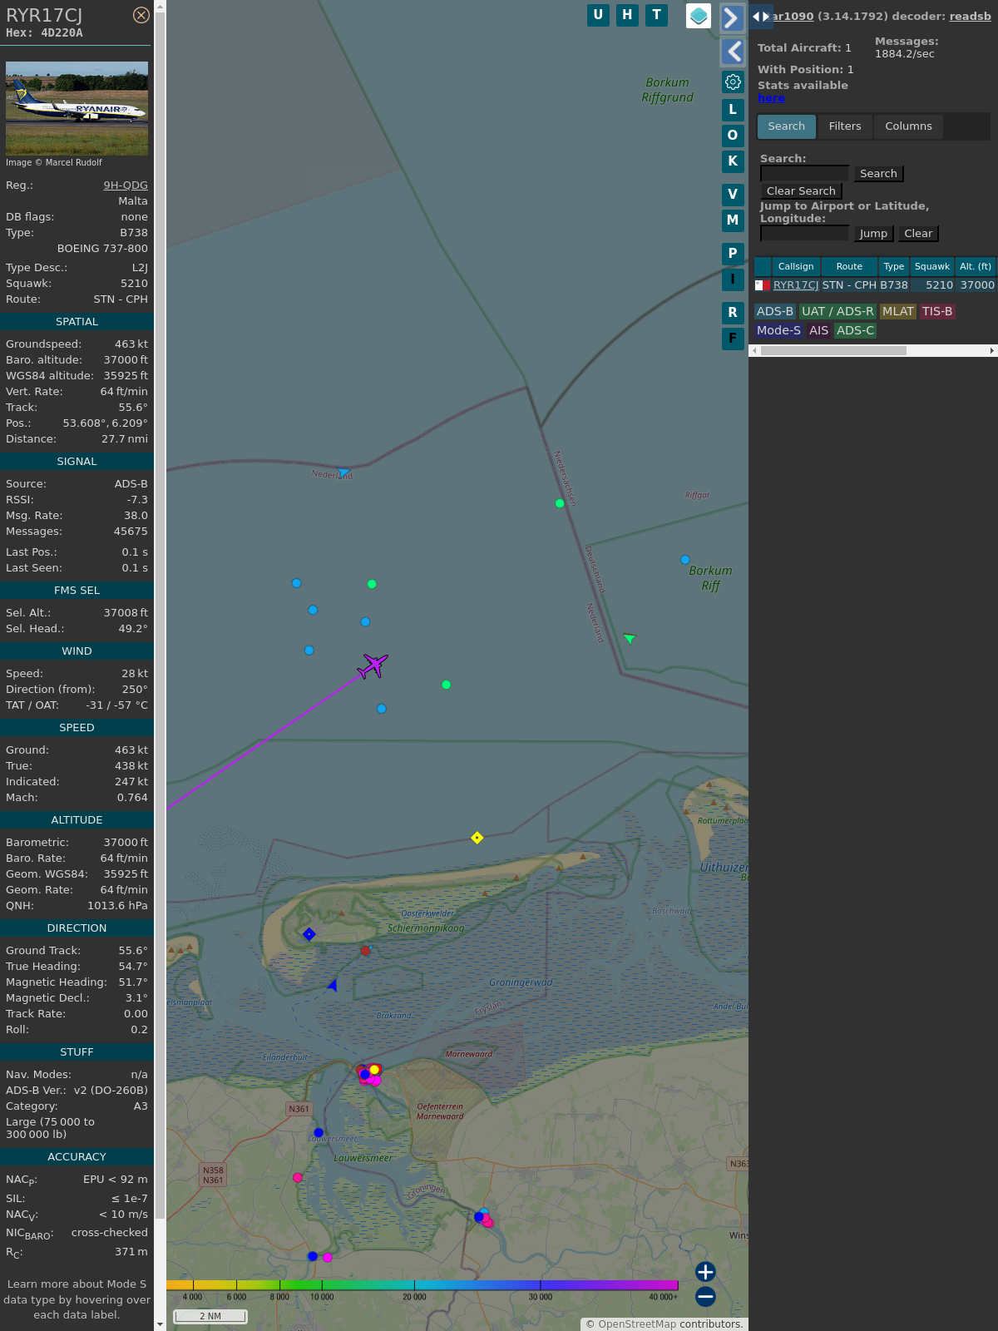Click the yellow diamond marker on map
The image size is (998, 1331).
[477, 838]
